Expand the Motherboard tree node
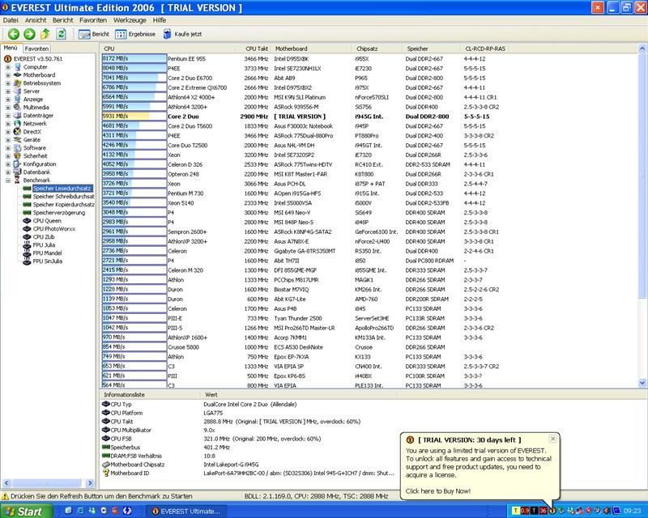The image size is (648, 518). tap(8, 75)
